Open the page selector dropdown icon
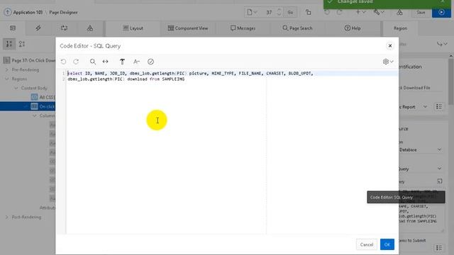The height and width of the screenshot is (255, 454). 252,12
